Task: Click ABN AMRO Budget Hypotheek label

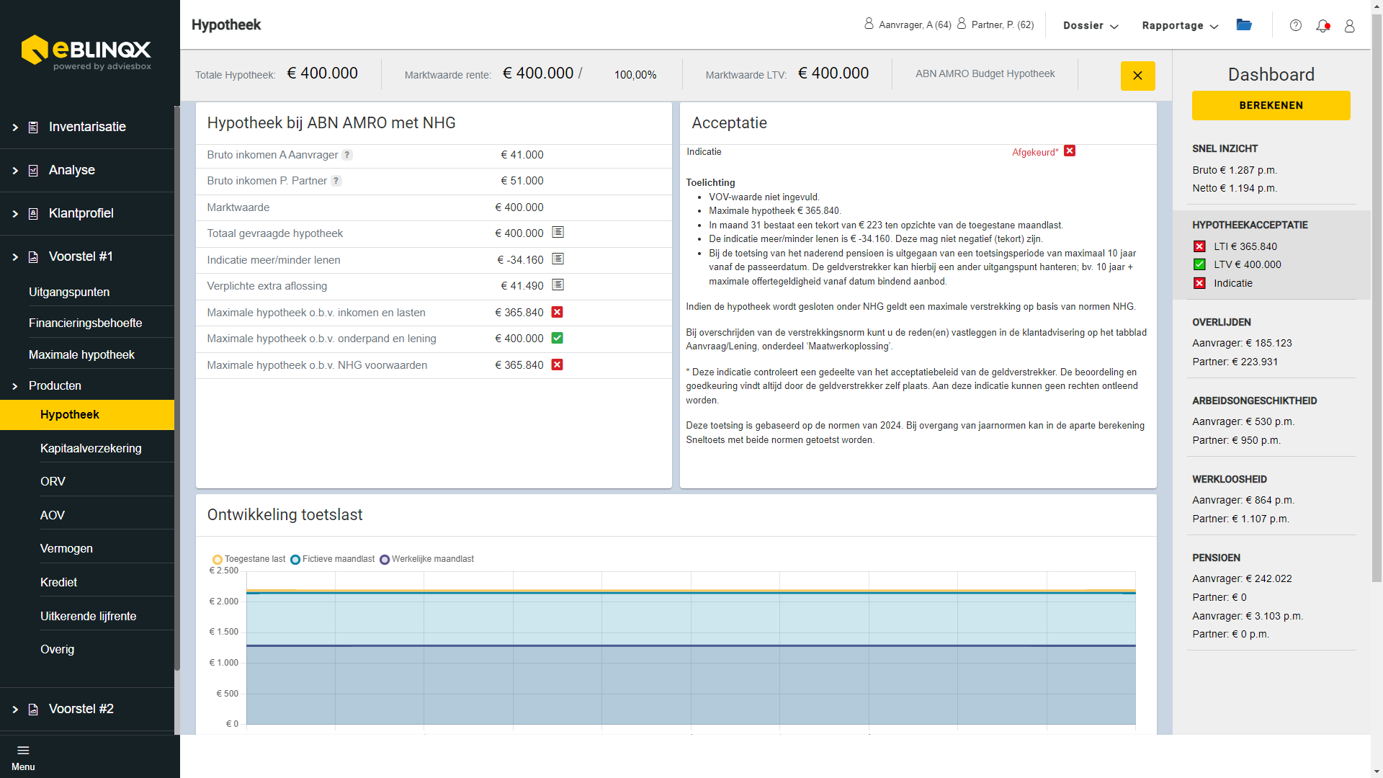Action: (x=985, y=73)
